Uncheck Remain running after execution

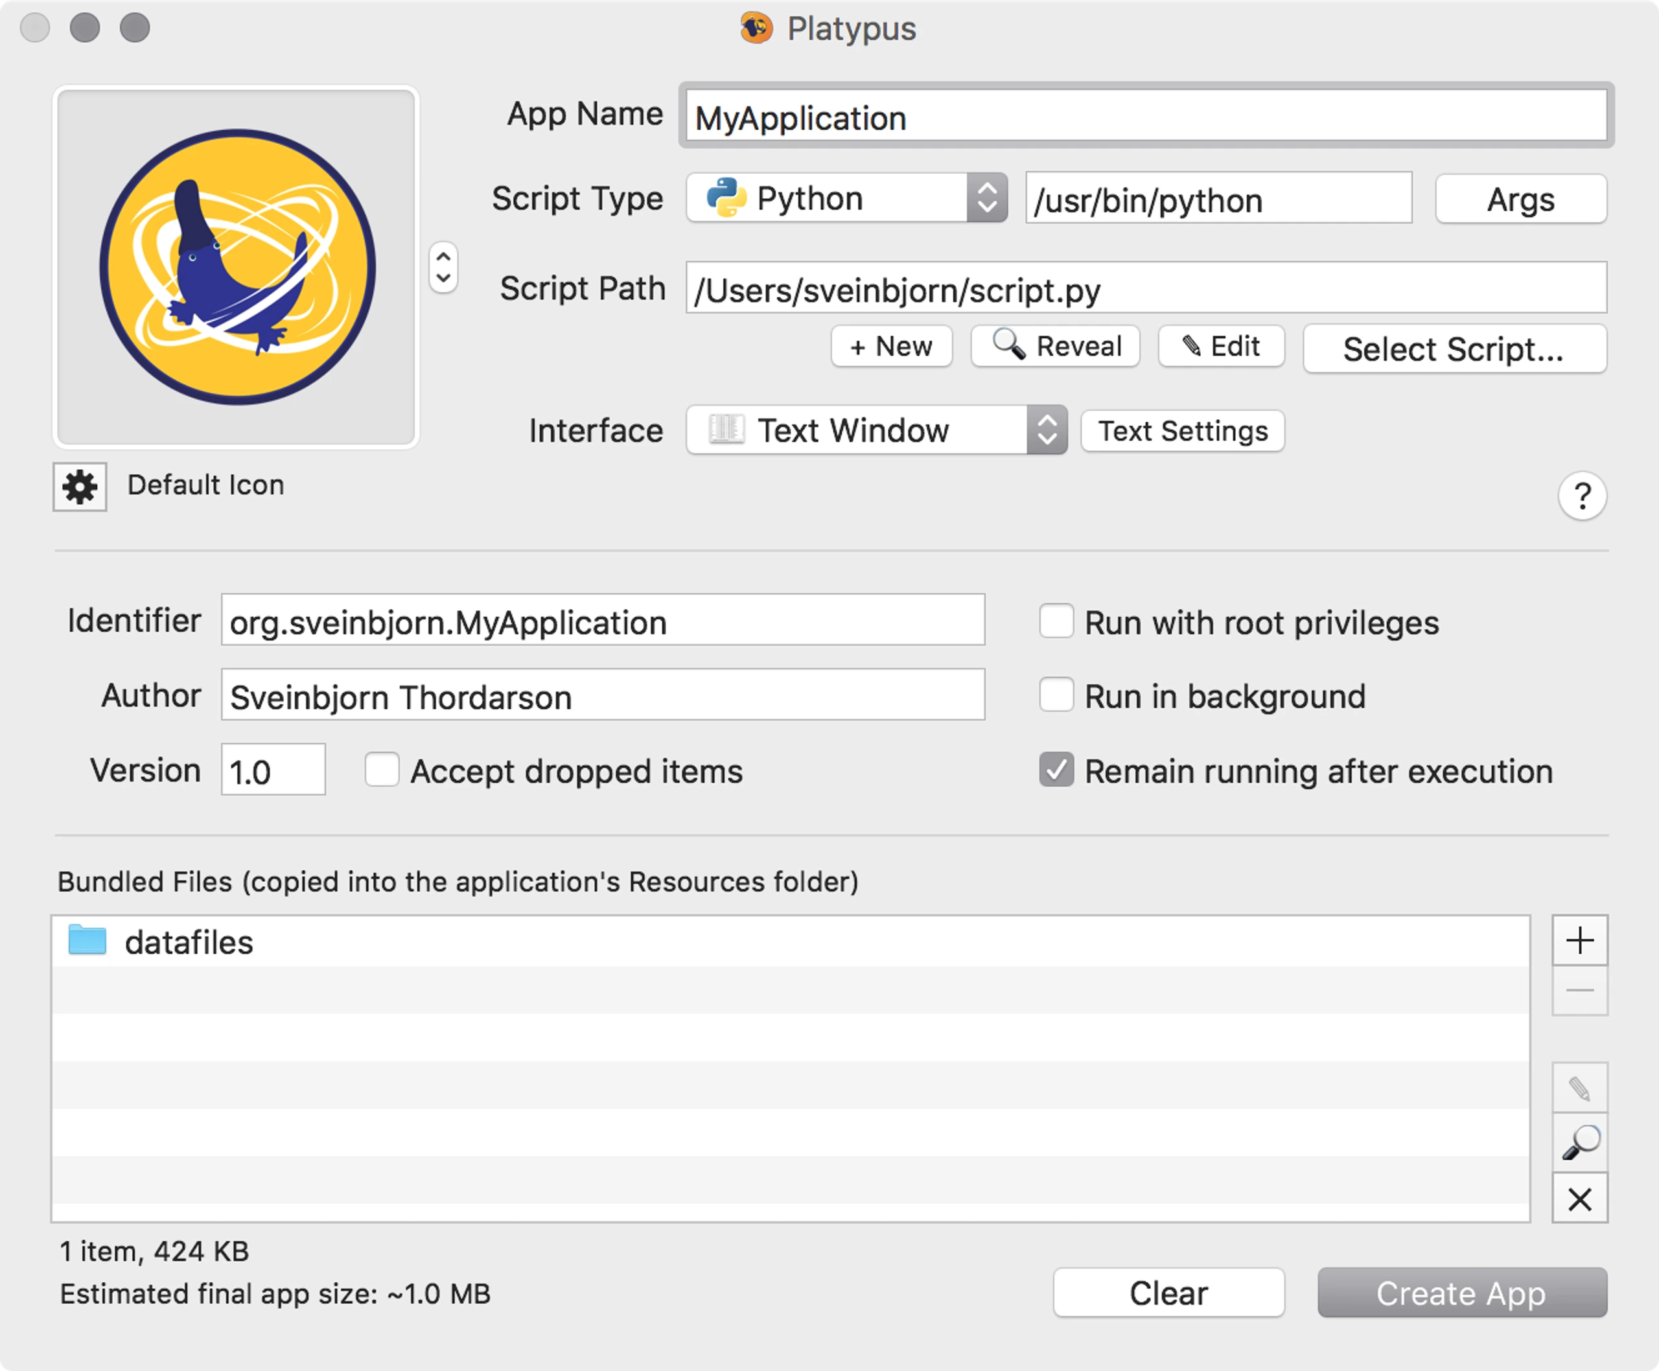pos(1056,769)
